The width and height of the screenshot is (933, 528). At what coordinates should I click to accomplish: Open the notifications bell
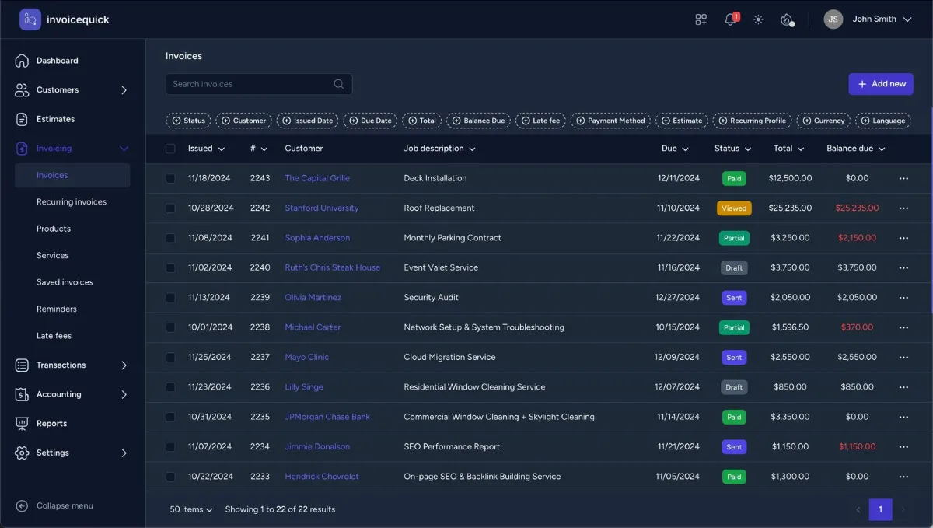729,19
